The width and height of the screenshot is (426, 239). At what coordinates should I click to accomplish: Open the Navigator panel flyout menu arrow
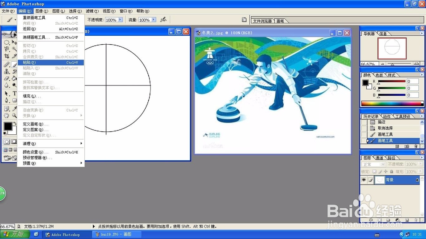click(422, 33)
